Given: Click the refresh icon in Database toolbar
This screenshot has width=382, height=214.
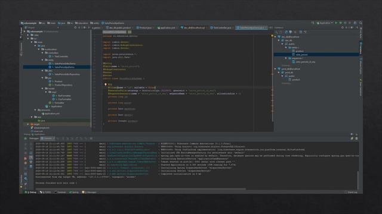Looking at the screenshot, I should click(286, 32).
